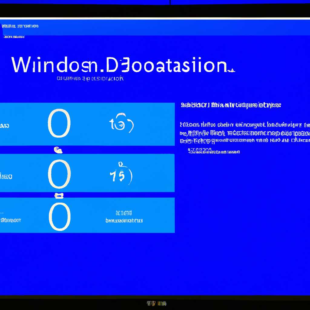310x310 pixels.
Task: Click the large zero in the middle tile
Action: point(59,174)
